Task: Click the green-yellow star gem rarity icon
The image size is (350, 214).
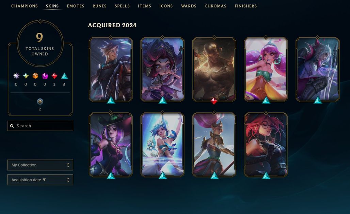Action: [26, 76]
